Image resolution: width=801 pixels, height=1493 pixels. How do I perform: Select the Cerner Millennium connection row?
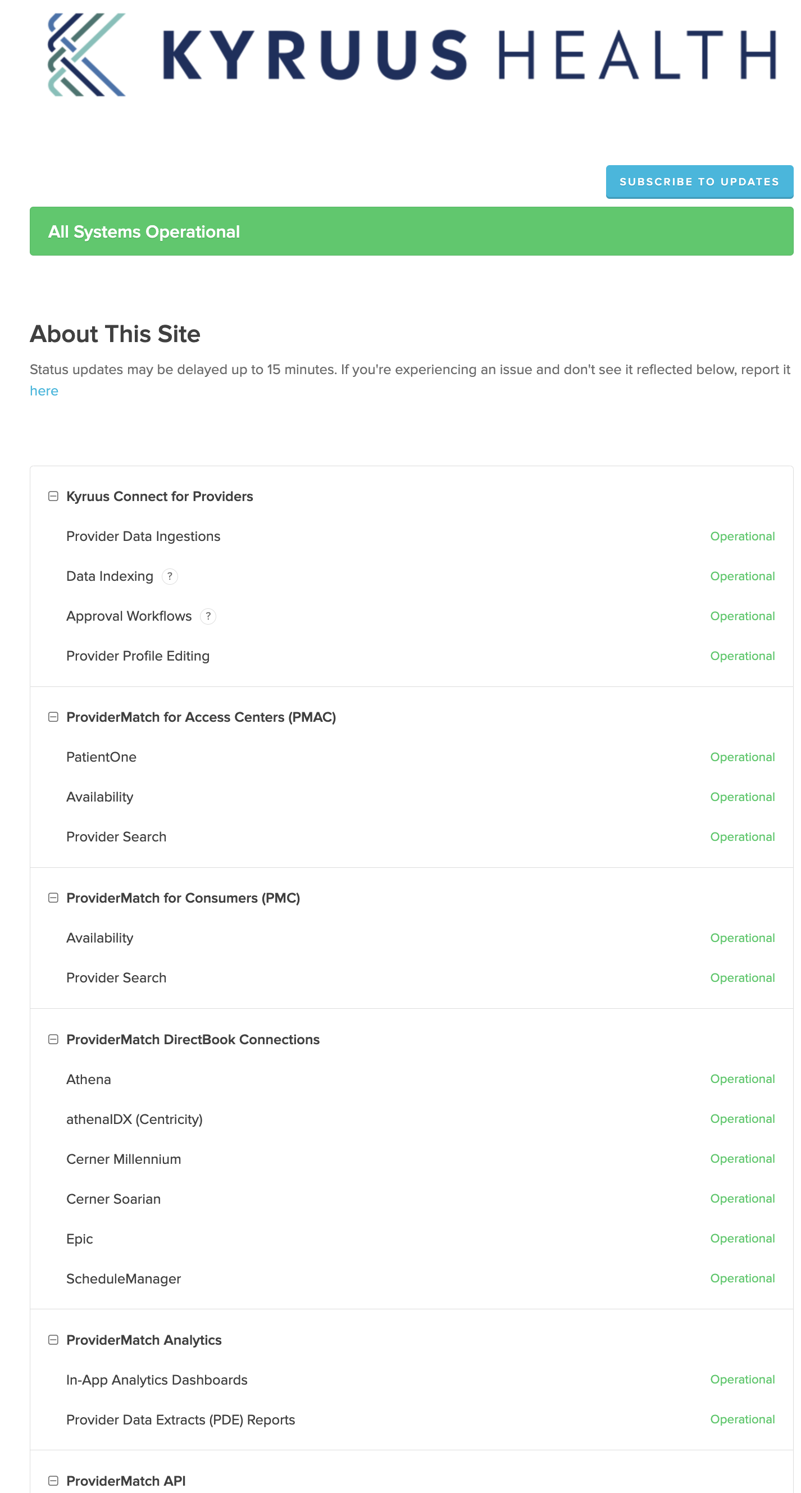click(x=124, y=1159)
